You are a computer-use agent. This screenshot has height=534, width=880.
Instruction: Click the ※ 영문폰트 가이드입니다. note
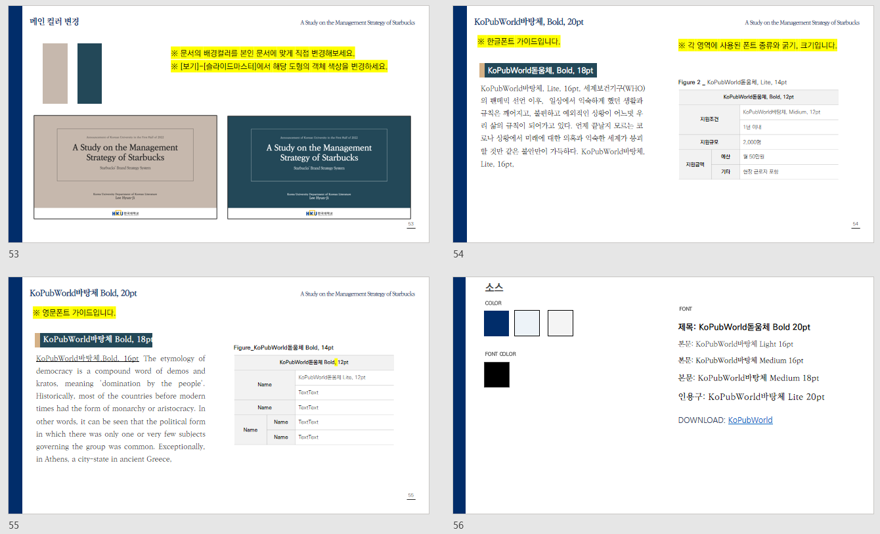point(74,313)
